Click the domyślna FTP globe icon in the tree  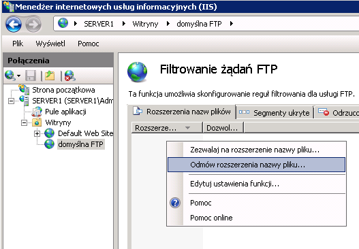(x=50, y=144)
